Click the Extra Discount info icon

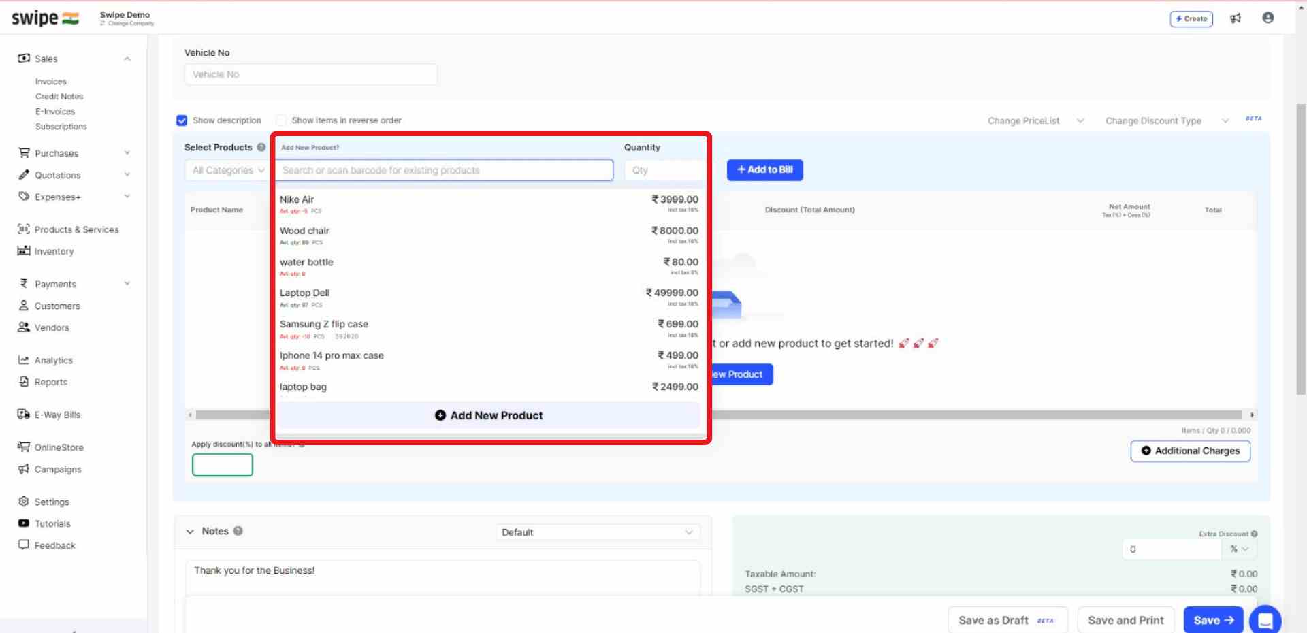point(1254,534)
